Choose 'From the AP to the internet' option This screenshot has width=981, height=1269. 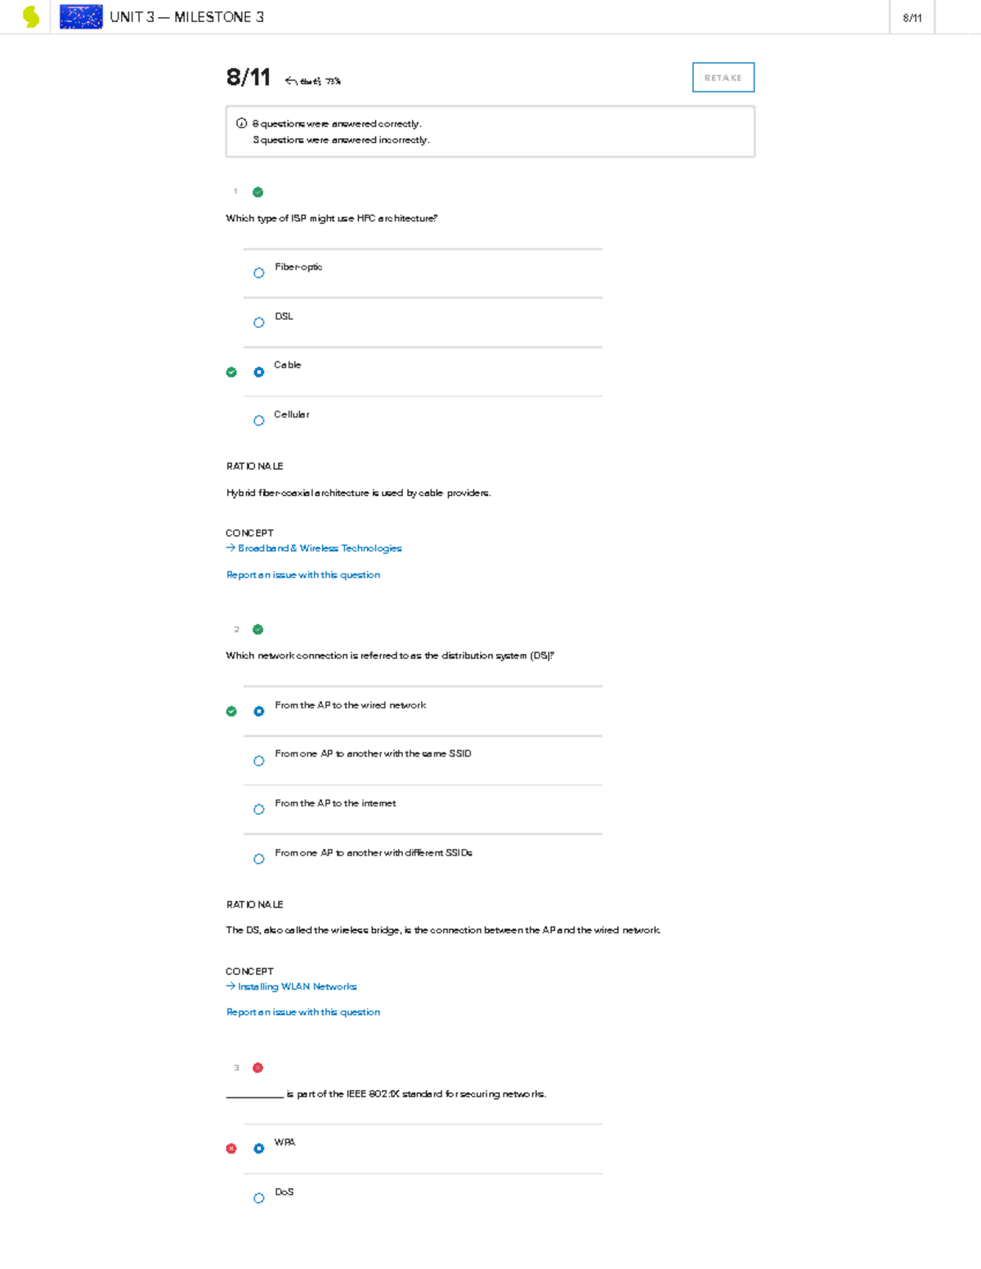point(259,810)
